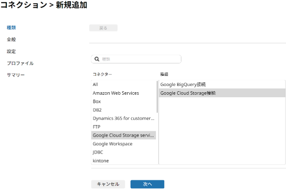Focus the 種類 search input field

point(136,59)
